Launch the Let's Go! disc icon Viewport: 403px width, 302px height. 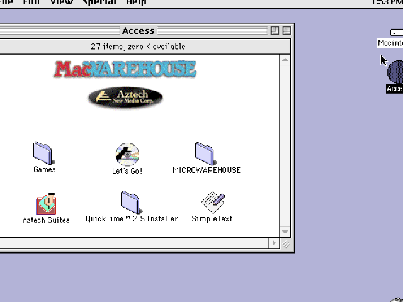[x=127, y=154]
